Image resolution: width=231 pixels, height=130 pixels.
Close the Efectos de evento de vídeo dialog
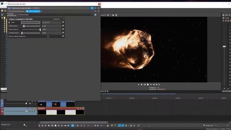99,4
